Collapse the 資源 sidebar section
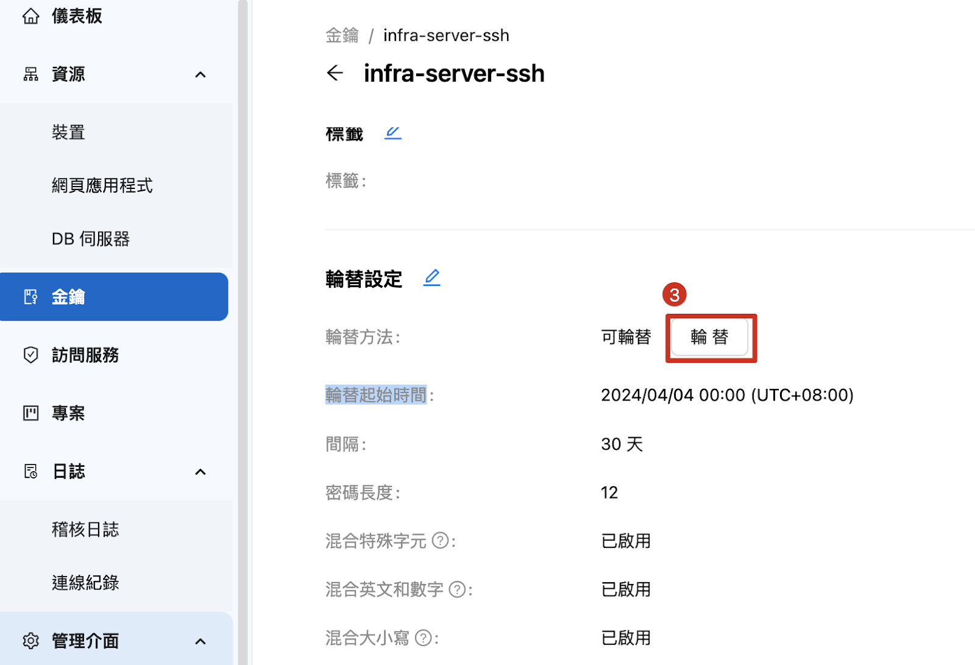975x665 pixels. 200,74
